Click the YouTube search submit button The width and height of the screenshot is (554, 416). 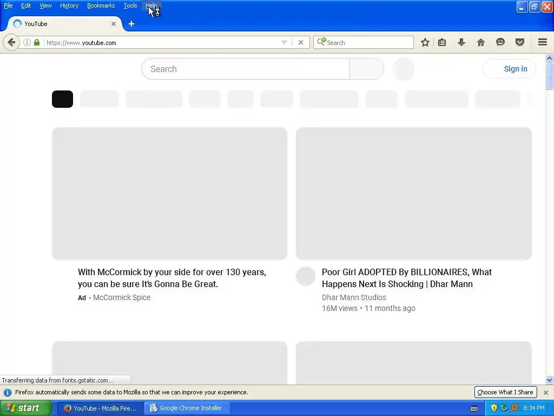[367, 69]
